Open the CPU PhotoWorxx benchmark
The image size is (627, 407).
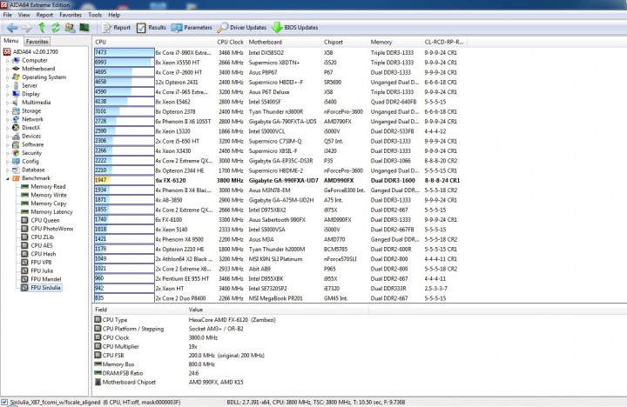[47, 229]
